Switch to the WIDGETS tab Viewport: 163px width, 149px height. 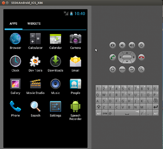pyautogui.click(x=34, y=23)
